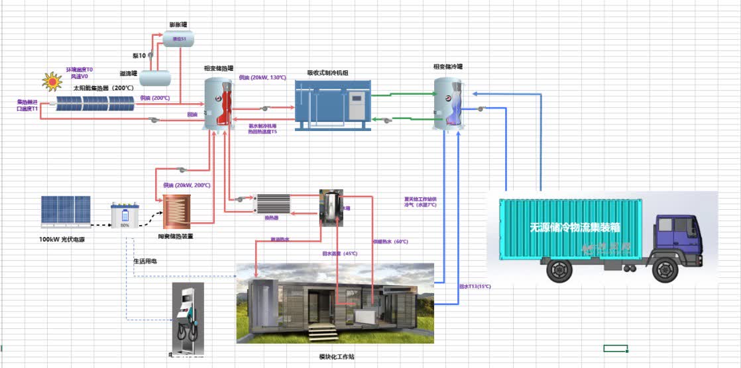741x368 pixels.
Task: Click the expansion tank labeled 膨胀罐
Action: pos(179,38)
